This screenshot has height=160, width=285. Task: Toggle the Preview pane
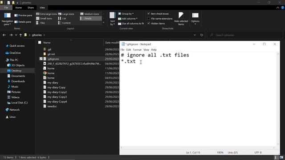pyautogui.click(x=23, y=16)
